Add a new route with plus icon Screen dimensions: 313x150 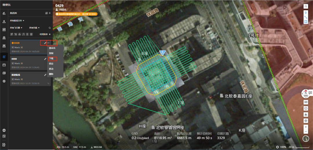[50, 13]
